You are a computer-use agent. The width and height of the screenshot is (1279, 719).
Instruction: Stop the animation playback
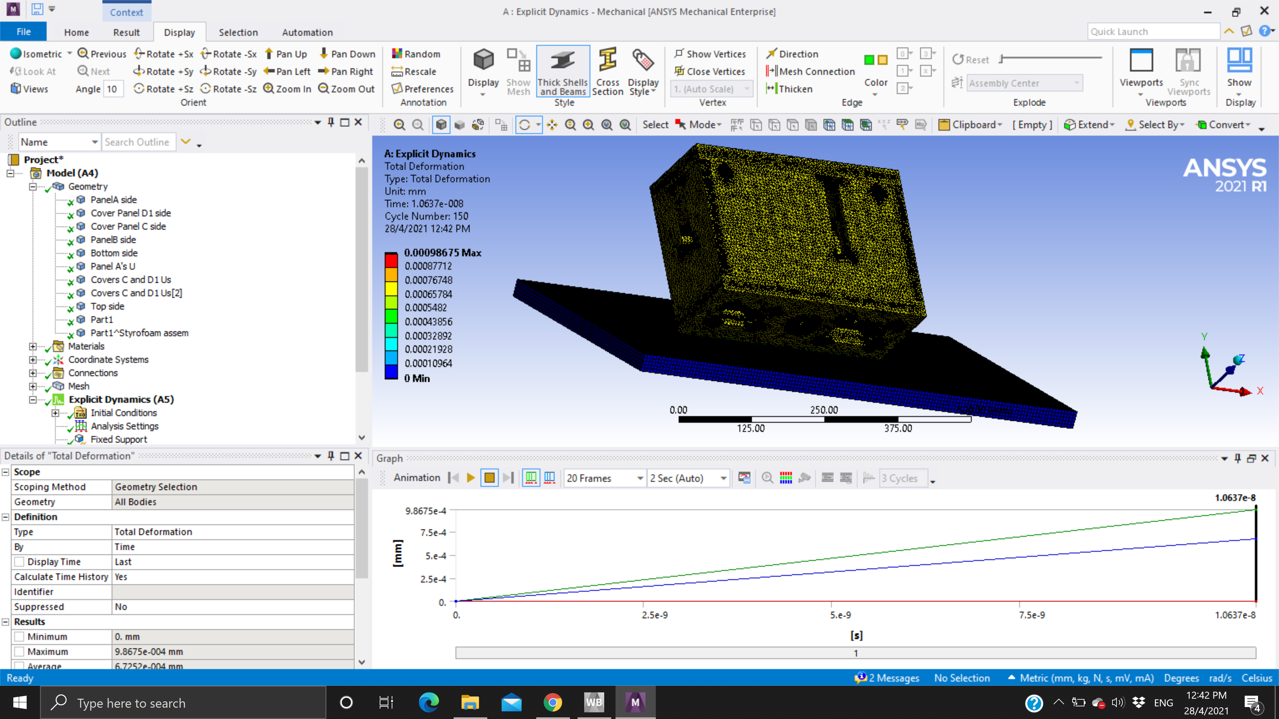(489, 478)
